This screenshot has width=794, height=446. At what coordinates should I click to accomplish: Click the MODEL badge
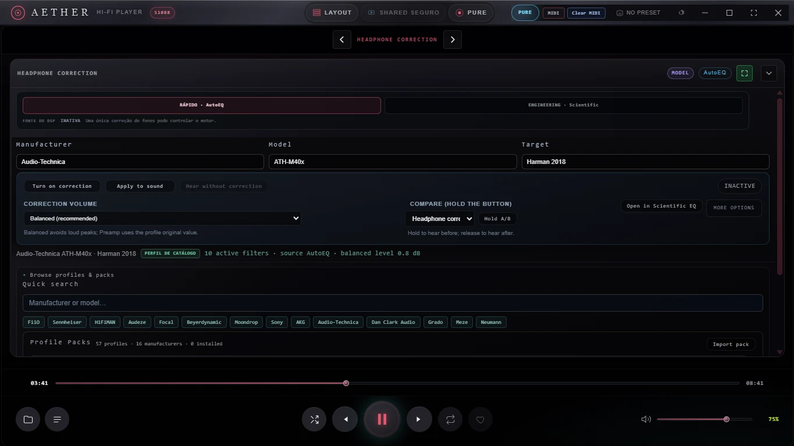[680, 73]
